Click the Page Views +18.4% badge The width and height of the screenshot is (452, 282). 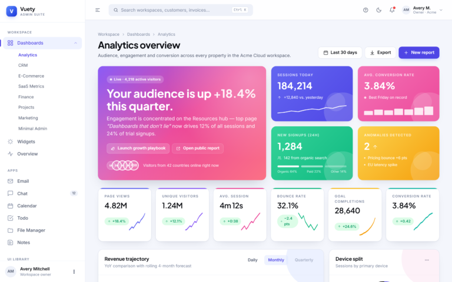coord(117,221)
